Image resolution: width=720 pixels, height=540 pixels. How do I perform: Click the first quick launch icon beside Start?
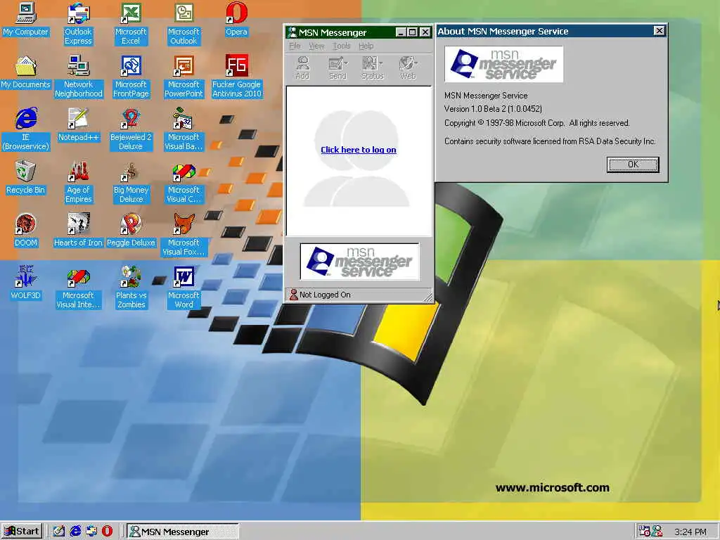coord(59,532)
